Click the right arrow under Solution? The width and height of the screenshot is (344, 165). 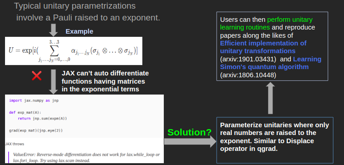(x=190, y=141)
